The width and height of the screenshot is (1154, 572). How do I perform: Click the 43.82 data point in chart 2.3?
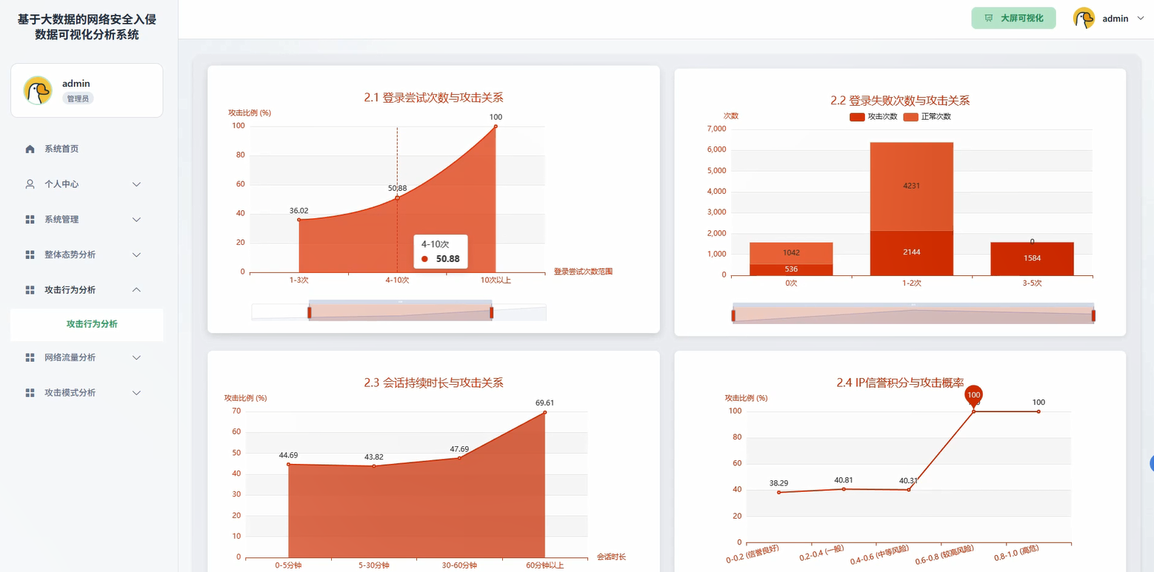tap(374, 466)
